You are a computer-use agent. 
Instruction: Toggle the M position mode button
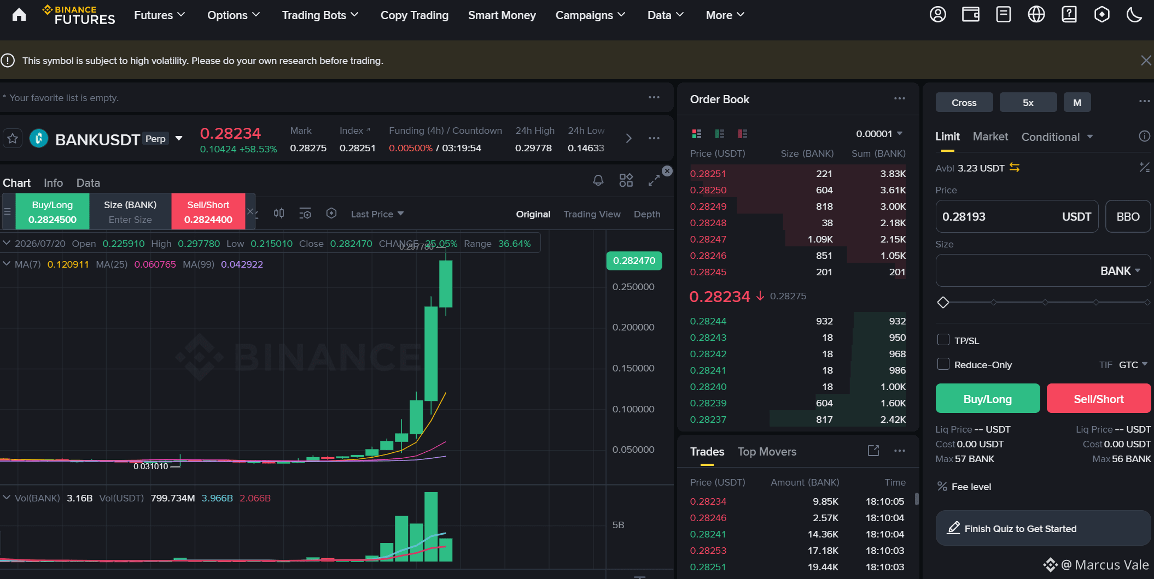[x=1077, y=102]
